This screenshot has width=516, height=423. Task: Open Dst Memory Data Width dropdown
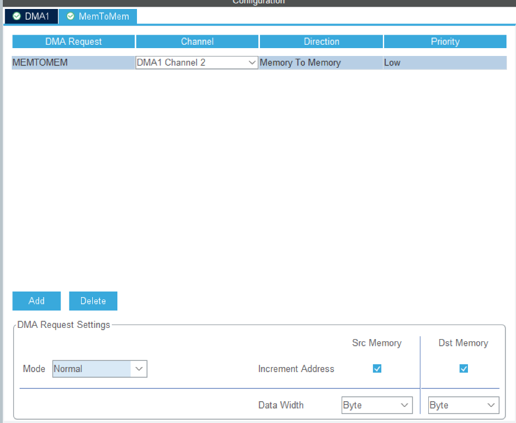(463, 405)
